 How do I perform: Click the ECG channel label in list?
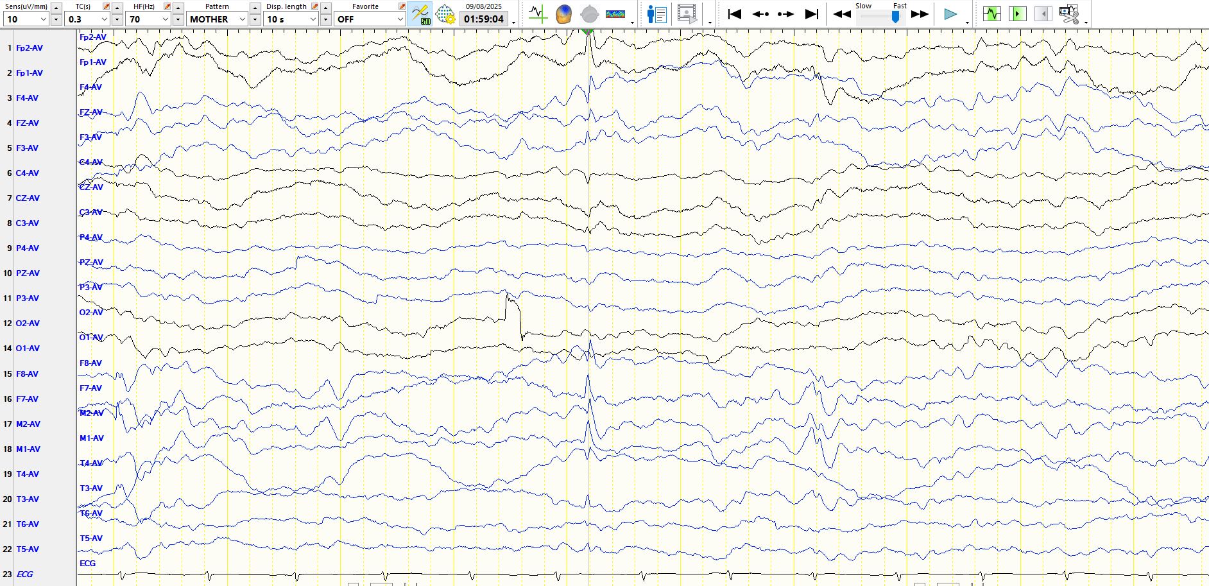[x=25, y=574]
